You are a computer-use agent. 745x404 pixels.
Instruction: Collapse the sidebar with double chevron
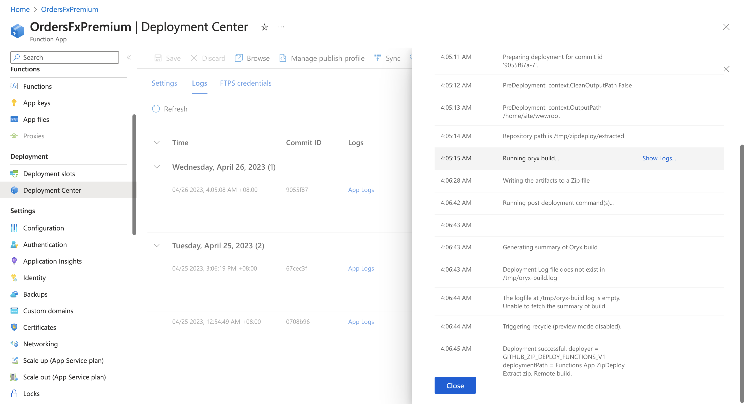click(x=129, y=57)
